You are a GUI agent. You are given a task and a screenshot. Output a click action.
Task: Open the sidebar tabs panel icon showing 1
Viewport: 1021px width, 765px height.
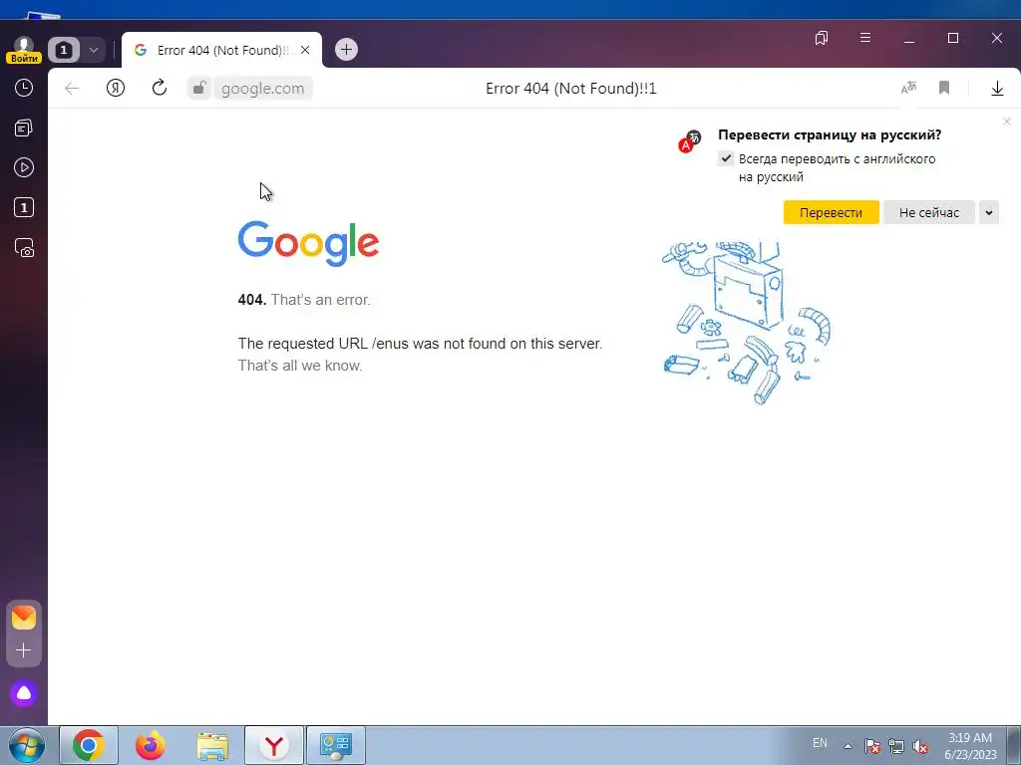coord(24,207)
